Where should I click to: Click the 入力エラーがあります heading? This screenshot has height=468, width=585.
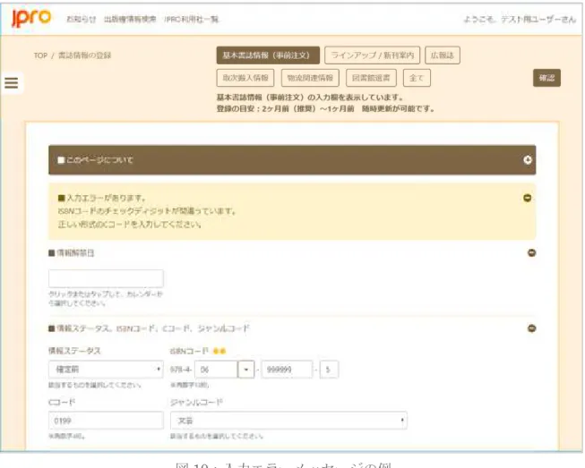tap(102, 198)
